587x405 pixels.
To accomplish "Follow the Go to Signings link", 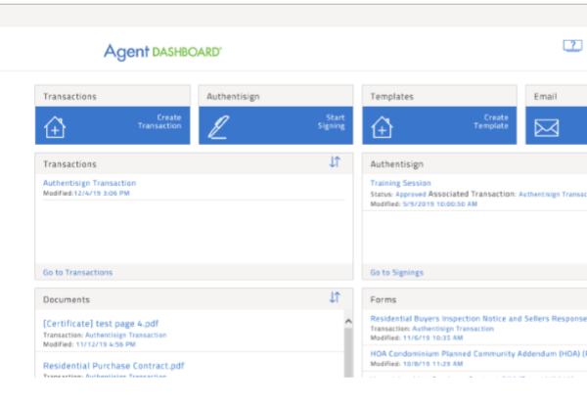I will click(397, 273).
